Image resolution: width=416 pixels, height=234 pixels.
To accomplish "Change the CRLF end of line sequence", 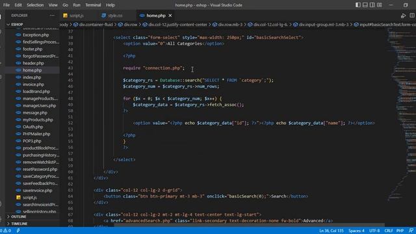I will click(389, 231).
